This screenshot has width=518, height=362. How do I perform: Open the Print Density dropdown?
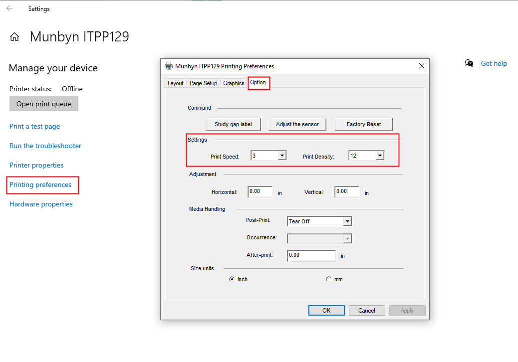point(380,155)
